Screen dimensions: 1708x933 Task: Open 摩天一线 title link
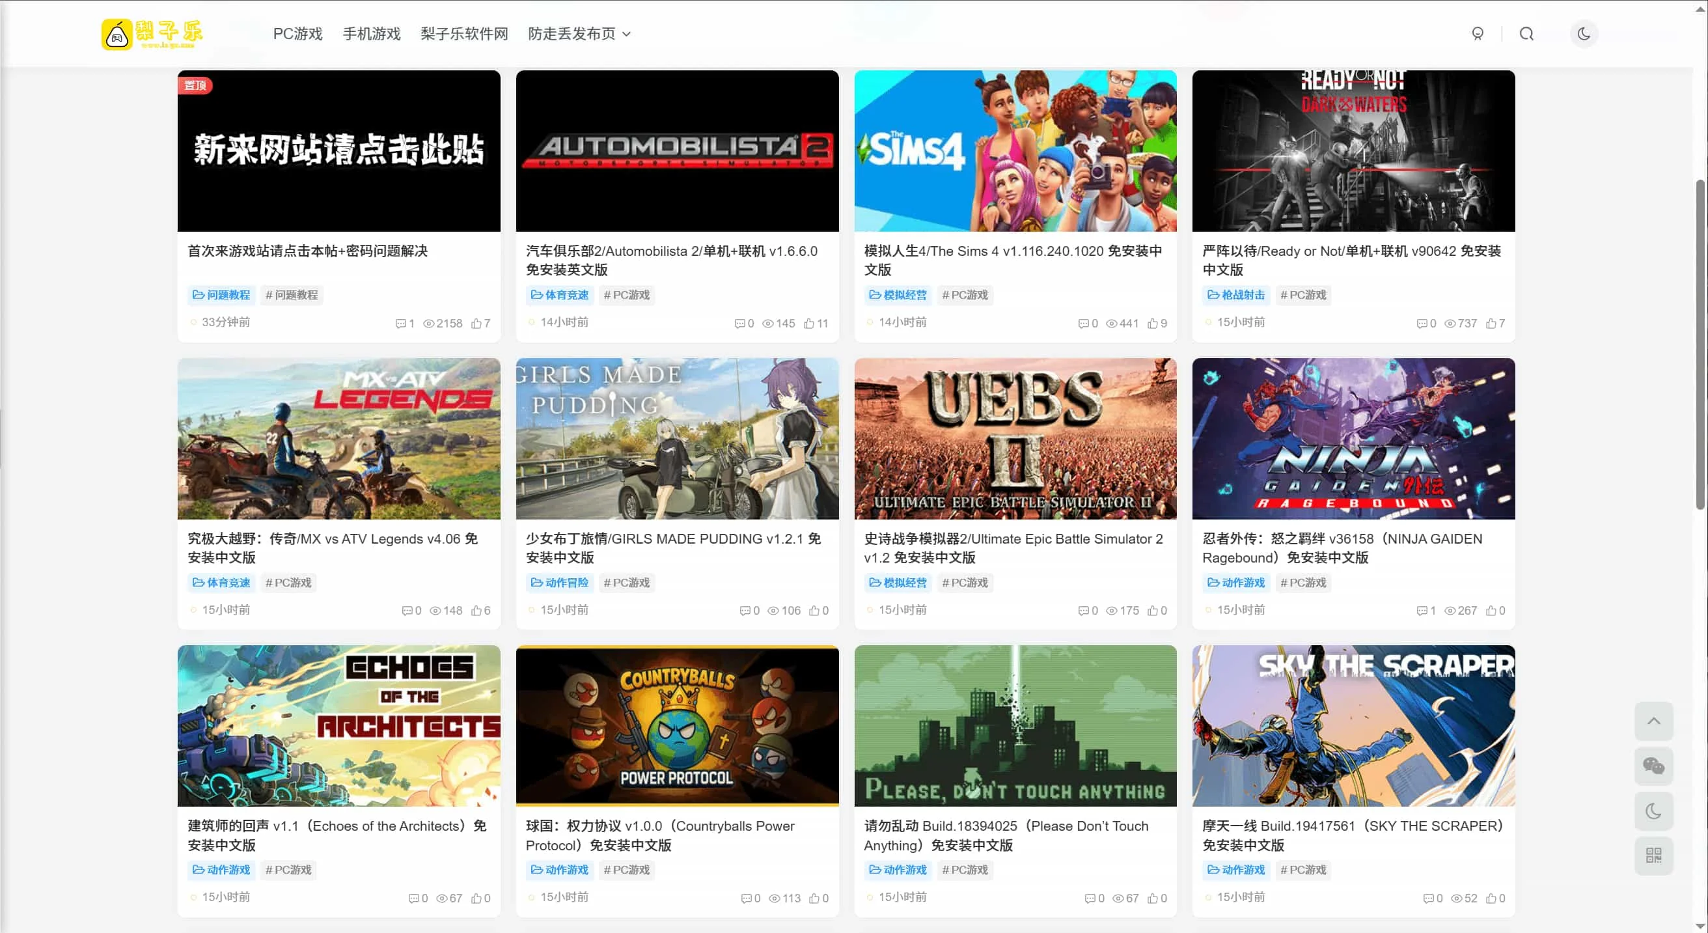coord(1352,835)
